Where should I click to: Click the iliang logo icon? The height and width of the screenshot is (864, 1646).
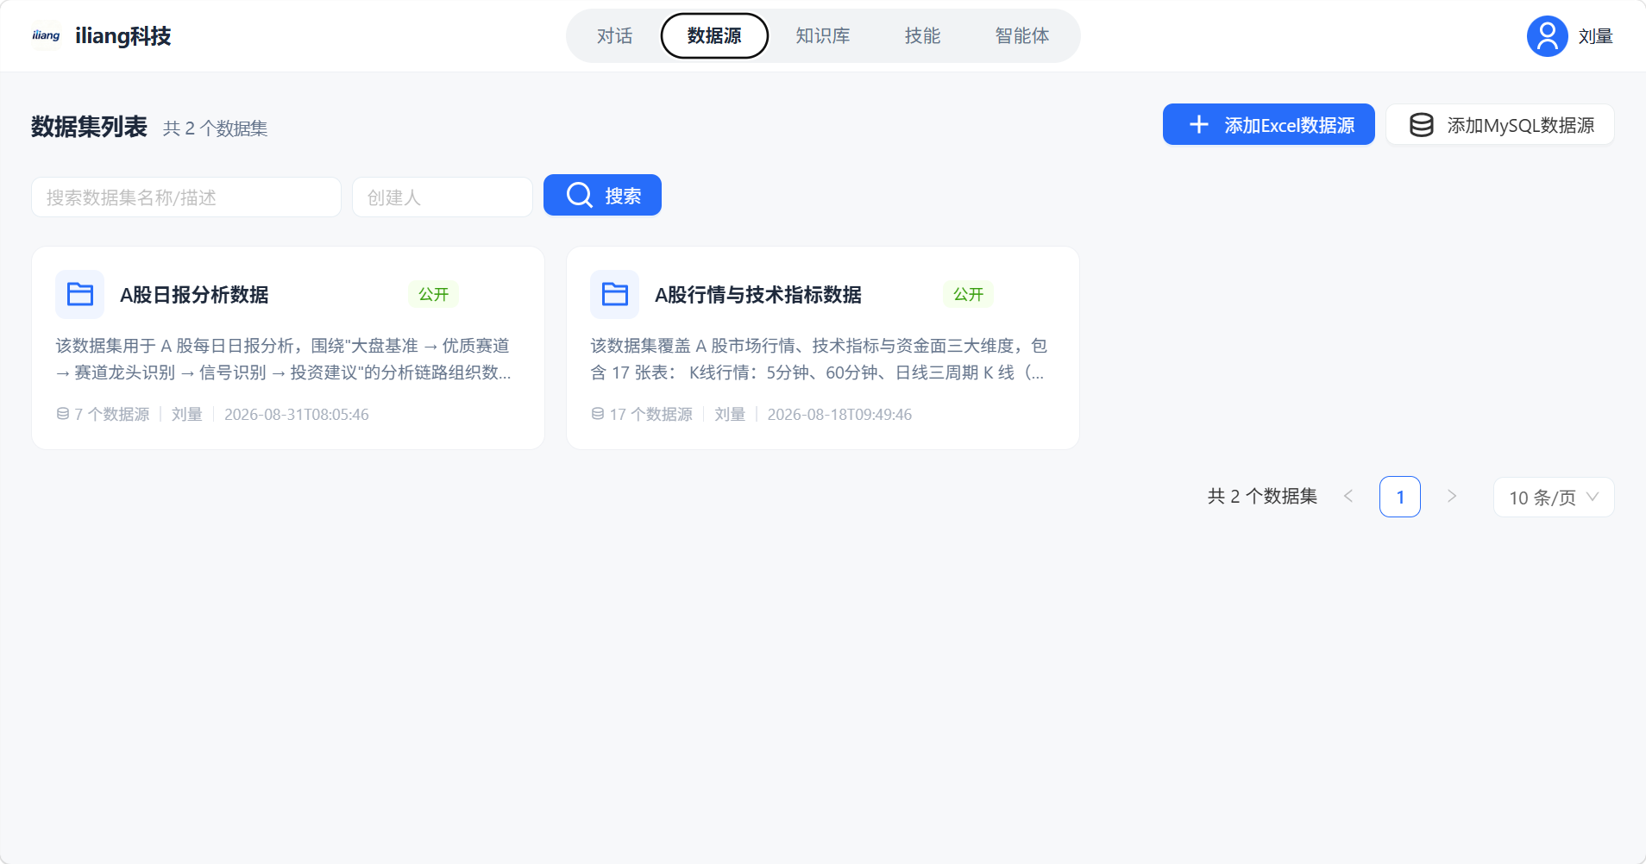point(46,35)
